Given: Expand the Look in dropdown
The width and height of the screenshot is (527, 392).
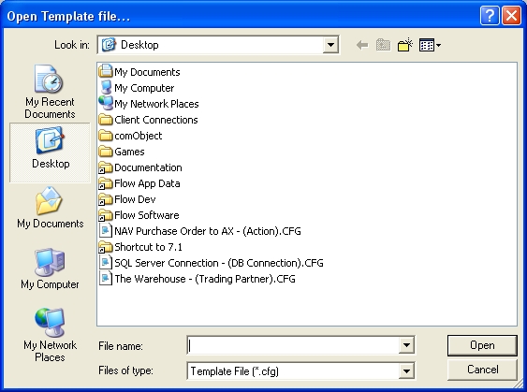Looking at the screenshot, I should [x=330, y=45].
